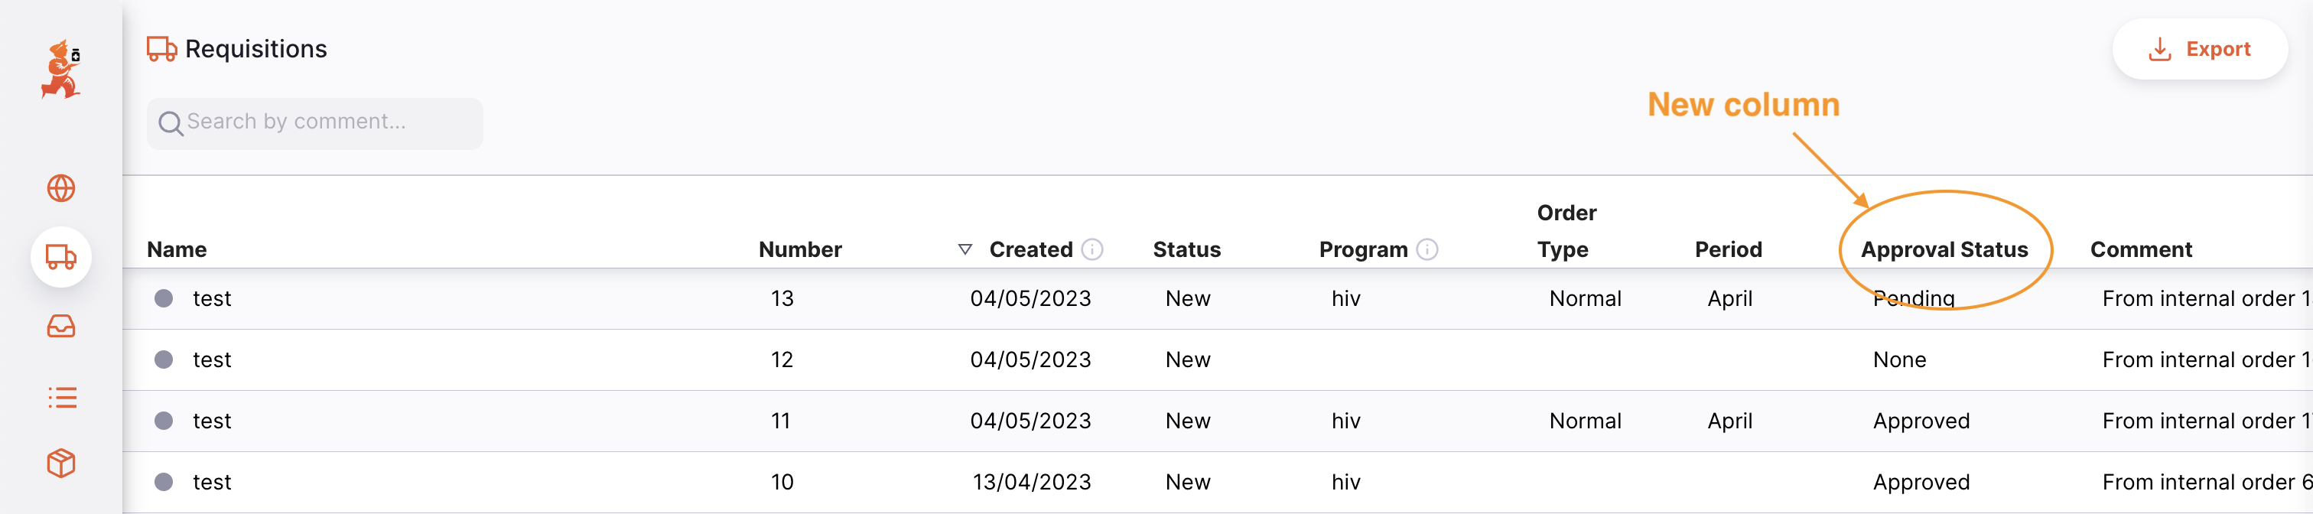This screenshot has height=514, width=2313.
Task: Open the box package sidebar icon
Action: click(61, 464)
